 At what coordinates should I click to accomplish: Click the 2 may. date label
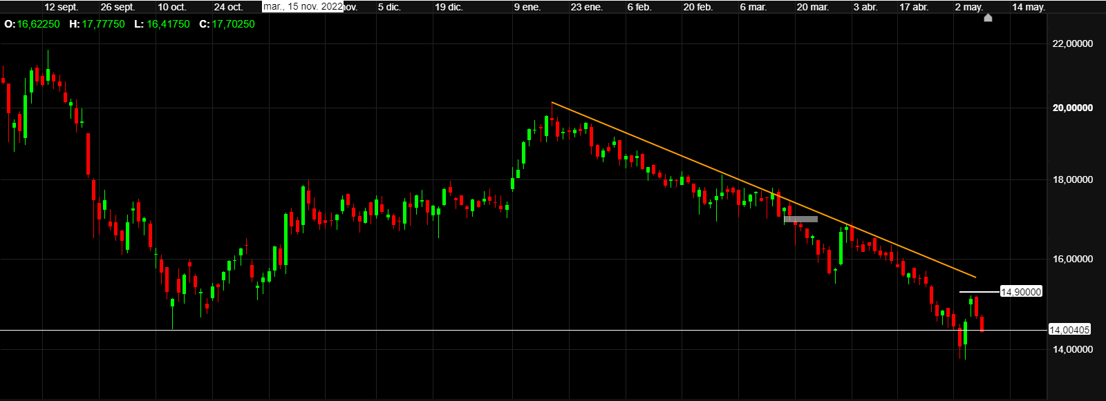click(x=969, y=7)
